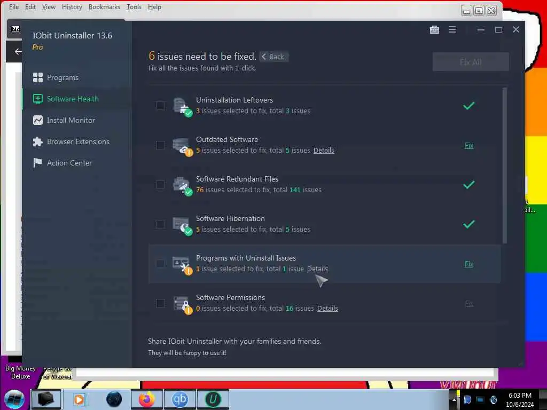547x410 pixels.
Task: Tick the Software Hibernation checkbox
Action: [160, 224]
